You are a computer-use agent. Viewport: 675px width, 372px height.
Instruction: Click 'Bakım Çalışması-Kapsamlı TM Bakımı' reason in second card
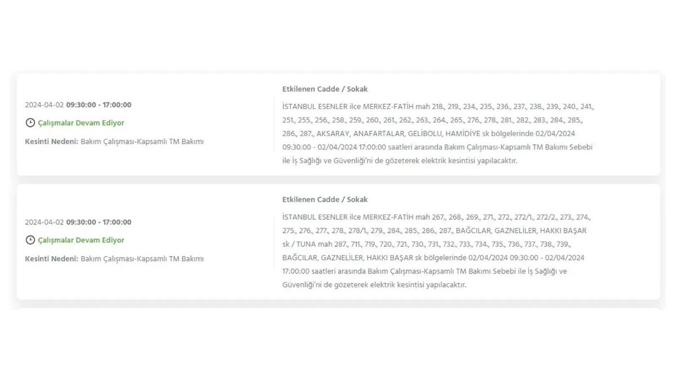pos(142,259)
